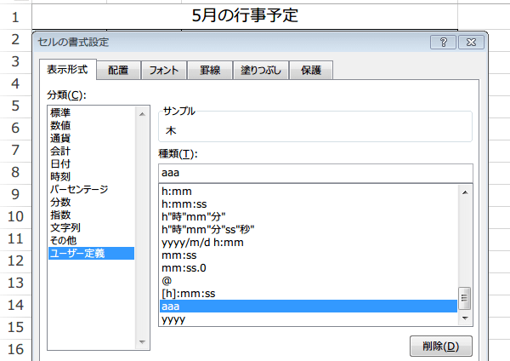The image size is (510, 361).
Task: Pick h"時"mm"分"ss"秒" format
Action: [309, 229]
